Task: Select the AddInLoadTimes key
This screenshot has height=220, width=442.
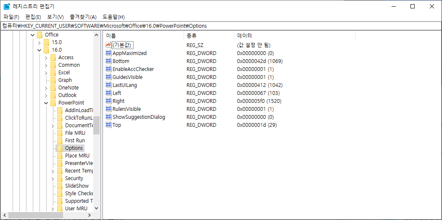Action: 79,110
